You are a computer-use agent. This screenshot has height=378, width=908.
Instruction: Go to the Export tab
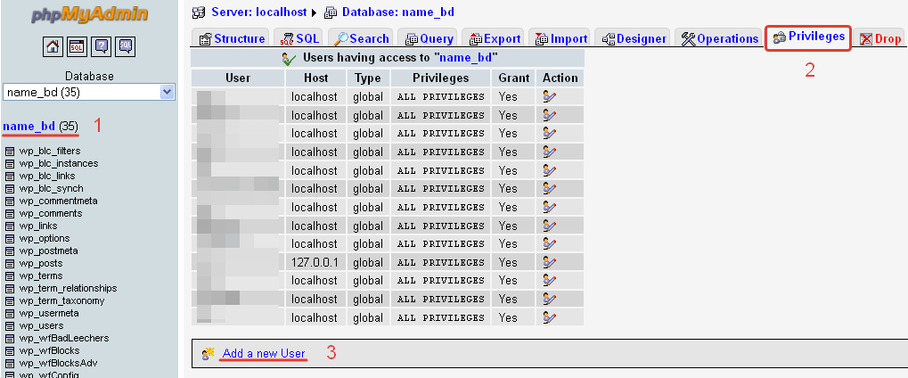(495, 38)
